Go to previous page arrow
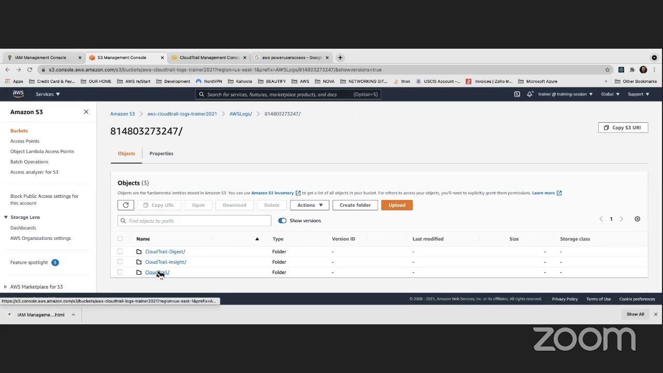 (601, 219)
